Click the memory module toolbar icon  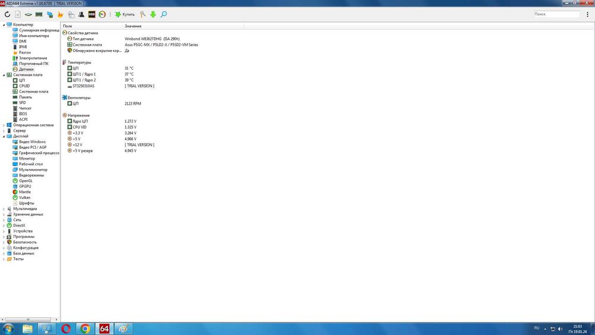(x=39, y=14)
